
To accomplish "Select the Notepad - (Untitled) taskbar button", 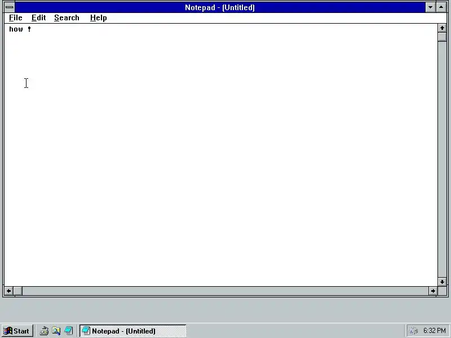I will click(133, 331).
